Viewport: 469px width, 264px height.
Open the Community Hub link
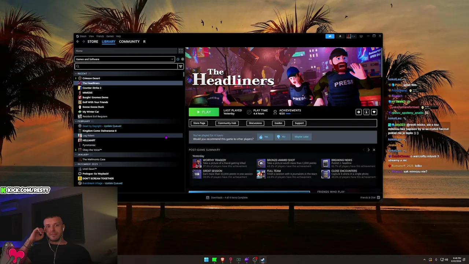tap(227, 123)
